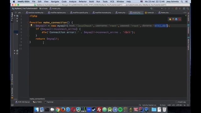
Task: Open the TODO tool window
Action: pos(37,102)
